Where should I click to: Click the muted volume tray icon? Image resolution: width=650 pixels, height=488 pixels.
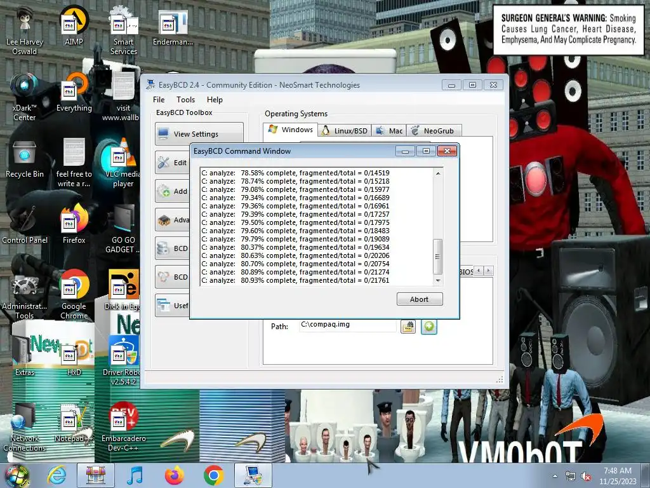586,477
